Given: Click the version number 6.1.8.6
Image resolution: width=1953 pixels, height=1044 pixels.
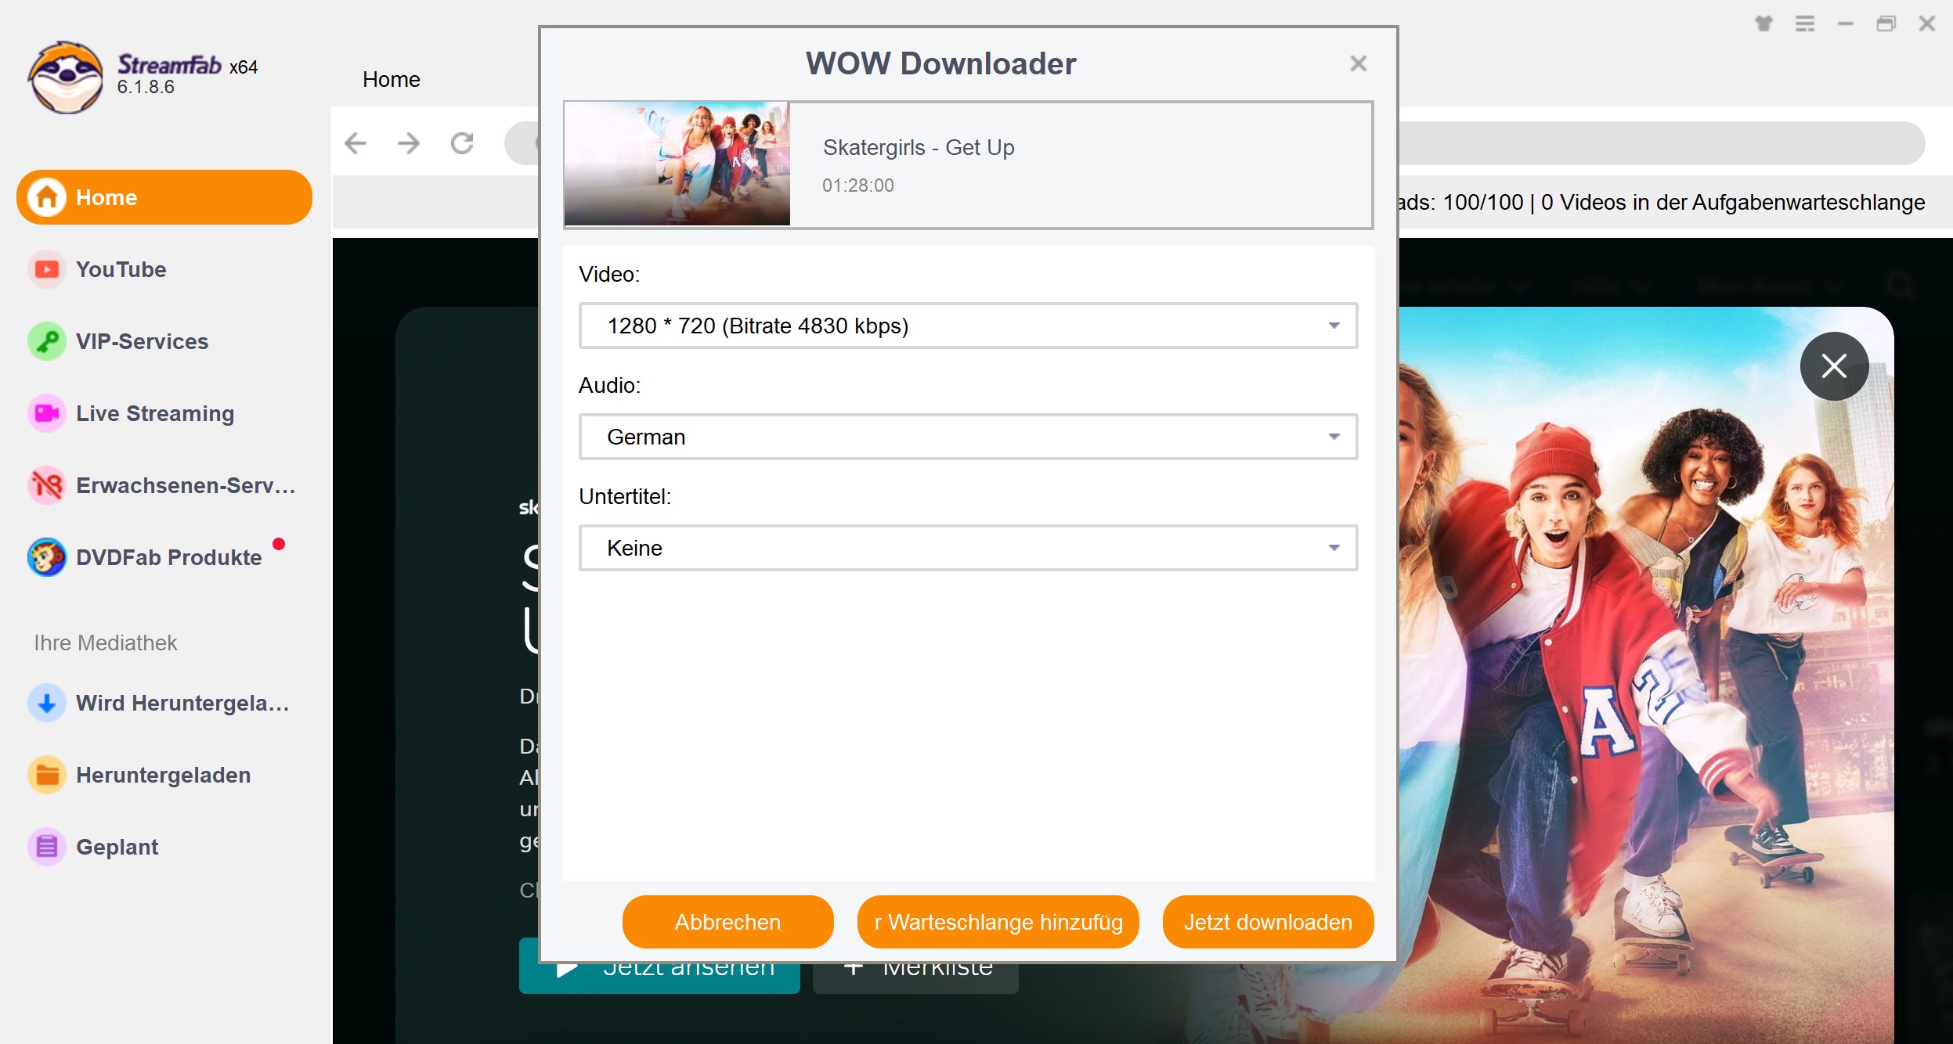Looking at the screenshot, I should (x=146, y=87).
